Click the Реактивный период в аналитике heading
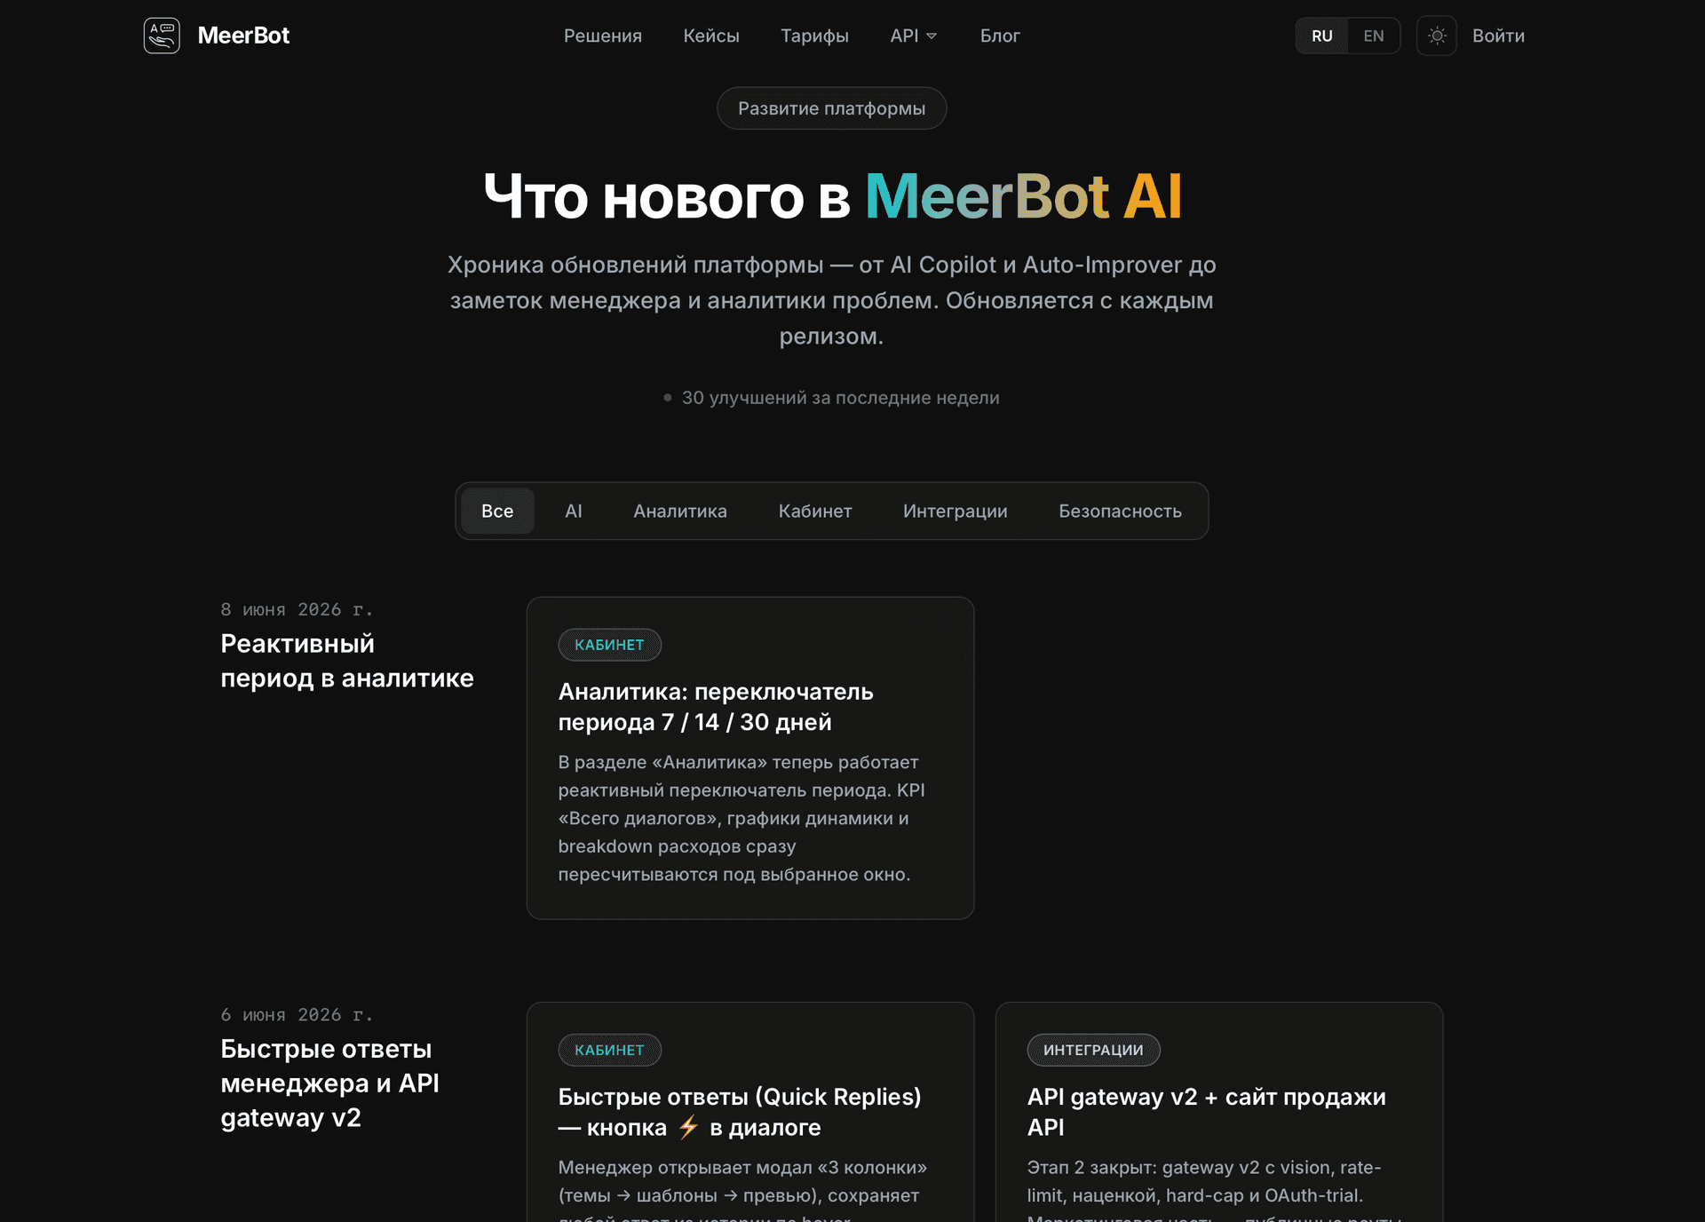This screenshot has height=1222, width=1705. point(347,661)
